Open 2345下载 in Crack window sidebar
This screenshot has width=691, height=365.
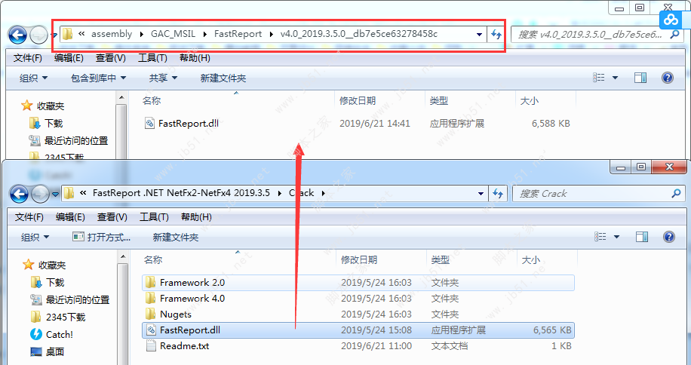point(58,317)
